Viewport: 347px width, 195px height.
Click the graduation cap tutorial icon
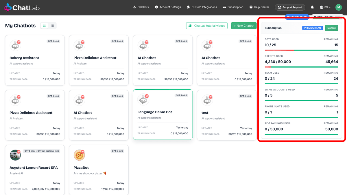coord(190,26)
